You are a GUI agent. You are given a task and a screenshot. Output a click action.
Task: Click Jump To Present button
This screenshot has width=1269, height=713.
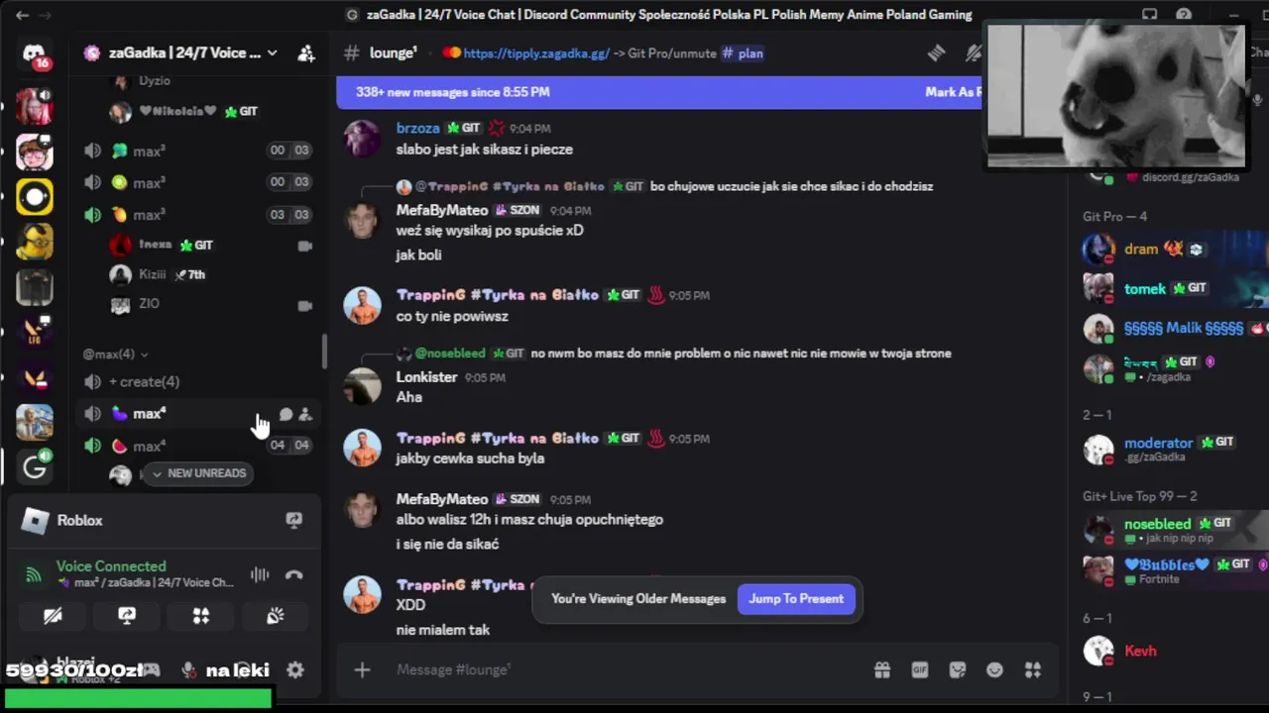tap(796, 599)
